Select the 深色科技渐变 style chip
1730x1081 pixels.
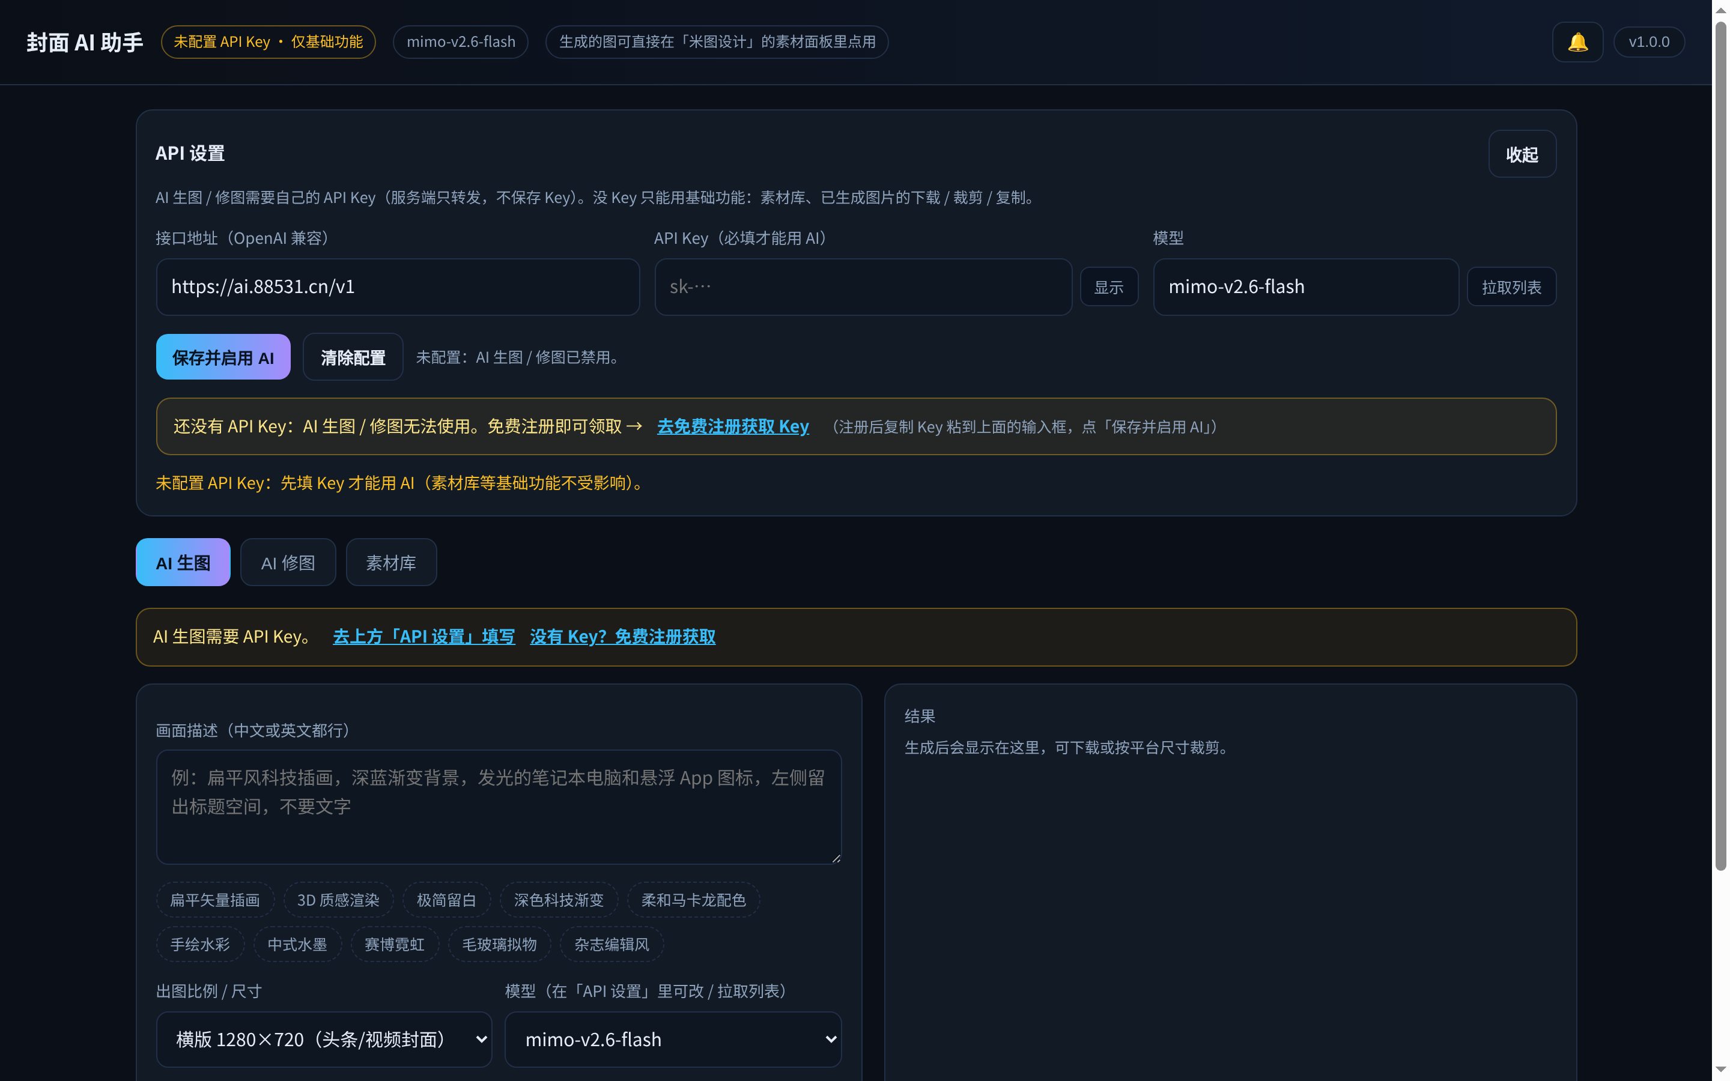559,900
